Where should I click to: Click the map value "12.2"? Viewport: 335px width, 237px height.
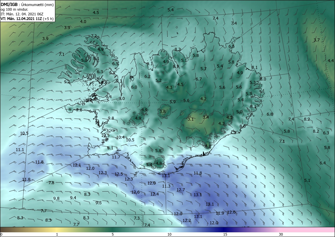(187, 220)
